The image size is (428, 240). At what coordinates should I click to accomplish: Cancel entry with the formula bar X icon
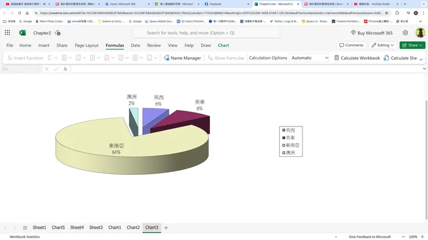coord(47,69)
